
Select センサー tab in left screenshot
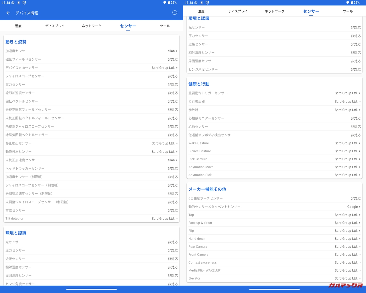(x=128, y=26)
